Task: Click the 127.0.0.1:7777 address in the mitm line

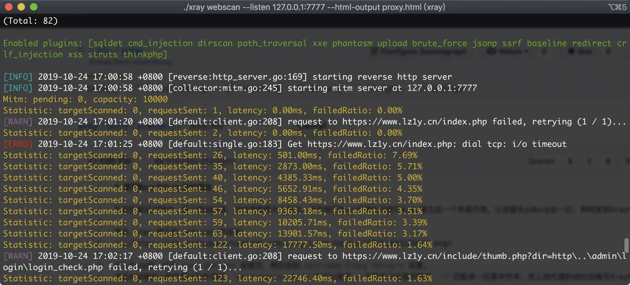Action: pos(442,88)
